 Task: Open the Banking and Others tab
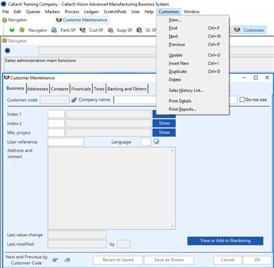[127, 89]
